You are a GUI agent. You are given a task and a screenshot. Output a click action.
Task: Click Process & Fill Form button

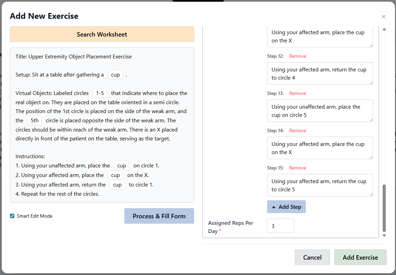pyautogui.click(x=159, y=216)
